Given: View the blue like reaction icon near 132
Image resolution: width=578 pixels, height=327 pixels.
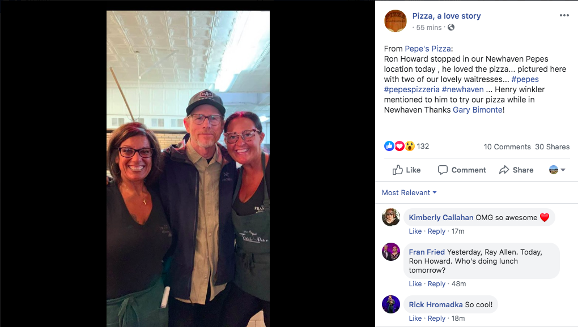Looking at the screenshot, I should 389,146.
